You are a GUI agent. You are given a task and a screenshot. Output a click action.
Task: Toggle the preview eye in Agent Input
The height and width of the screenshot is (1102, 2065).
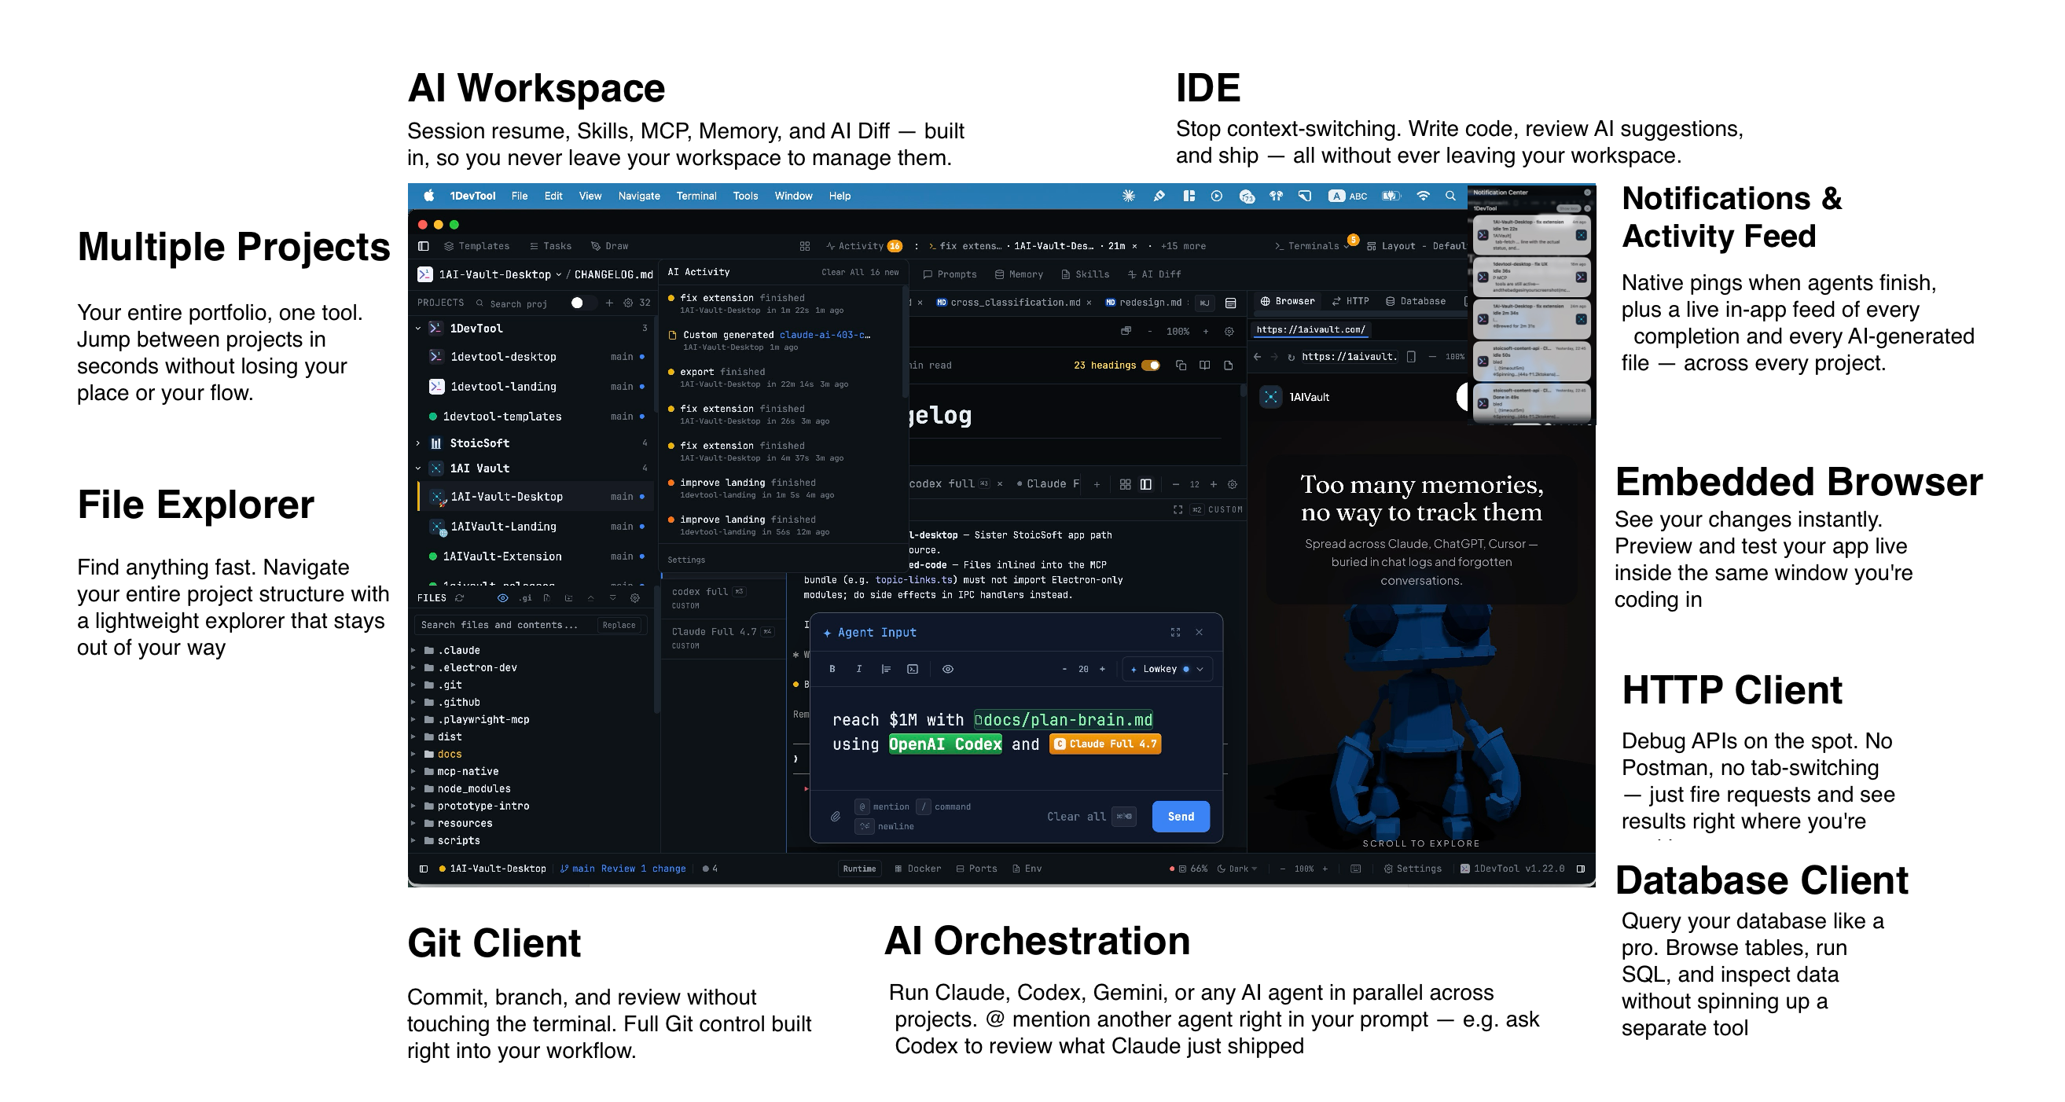point(947,669)
